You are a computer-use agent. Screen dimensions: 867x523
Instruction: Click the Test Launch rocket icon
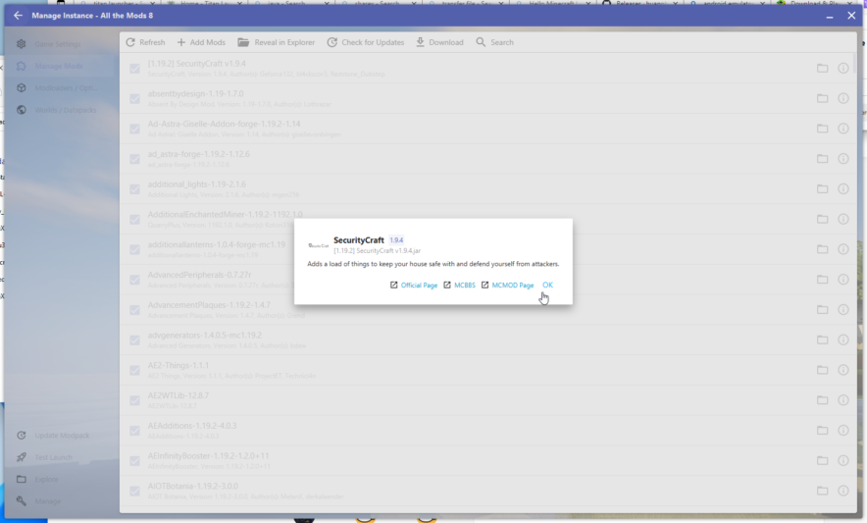[23, 457]
